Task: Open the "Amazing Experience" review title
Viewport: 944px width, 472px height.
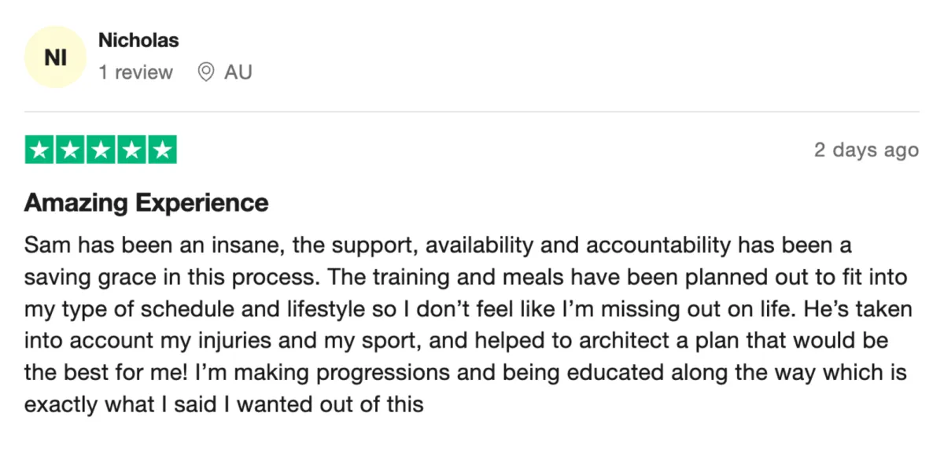Action: tap(146, 203)
